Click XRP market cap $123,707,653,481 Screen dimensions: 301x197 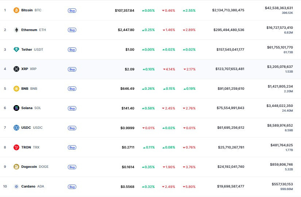pos(230,69)
